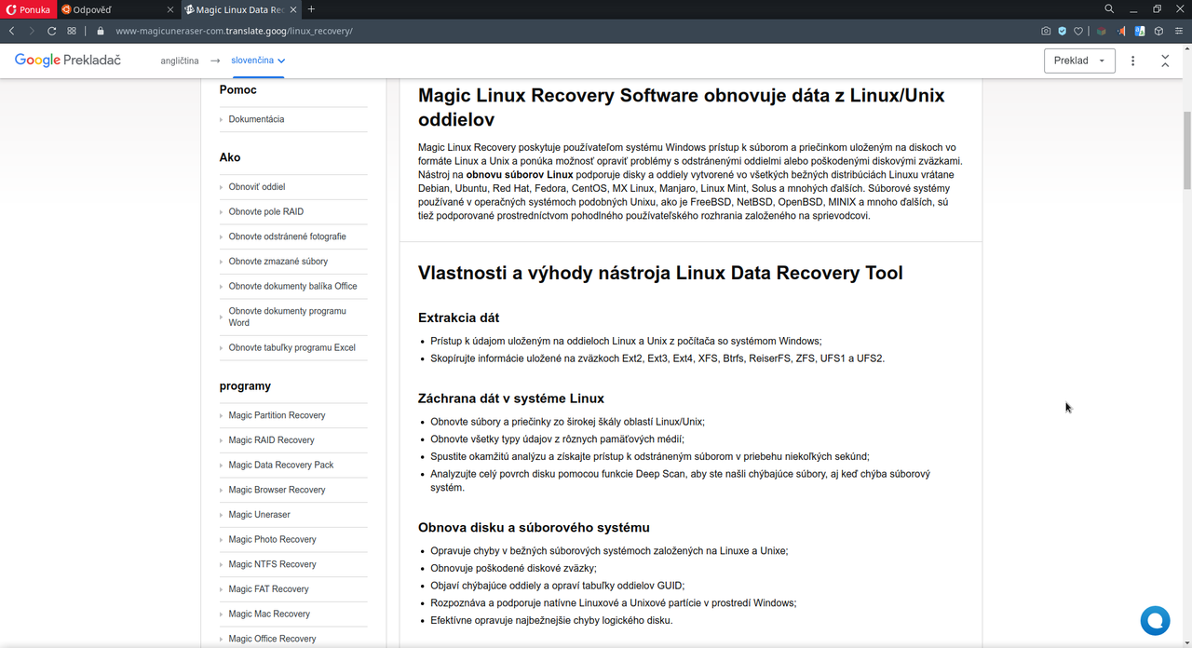Viewport: 1192px width, 648px height.
Task: Click the 'Pomoc' sidebar heading
Action: (x=238, y=90)
